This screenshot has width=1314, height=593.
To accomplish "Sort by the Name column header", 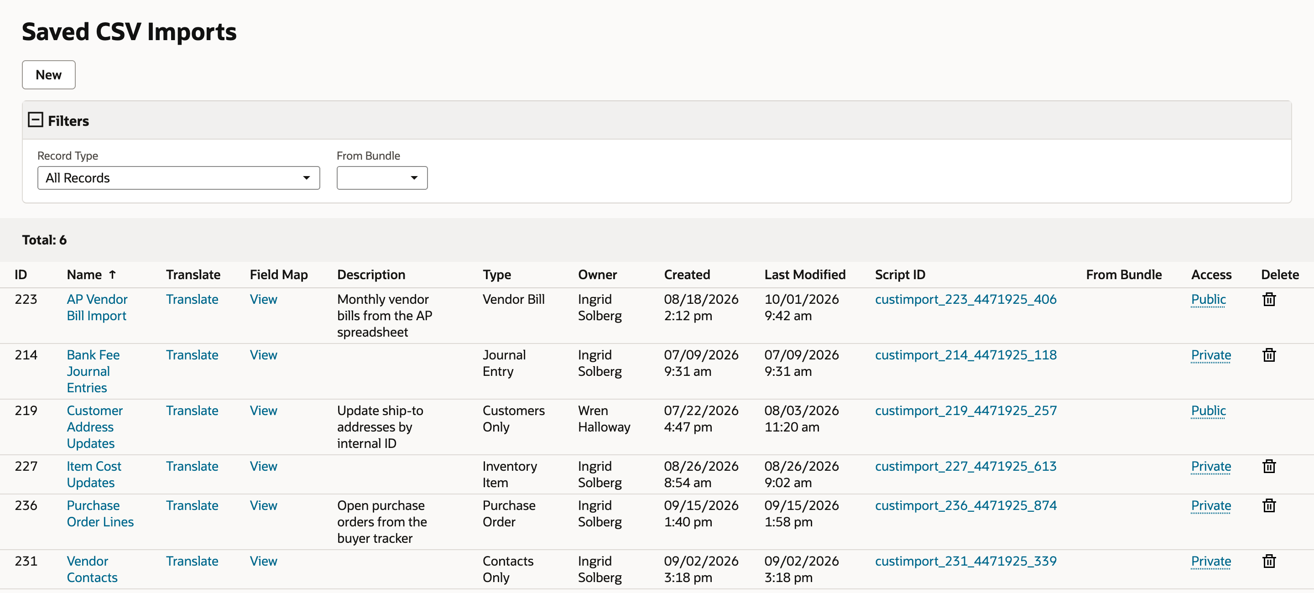I will point(84,275).
